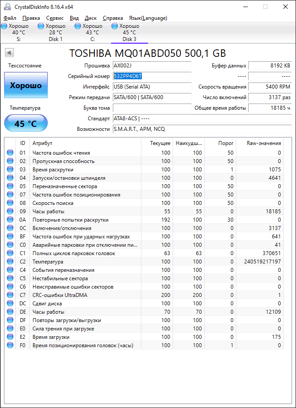Click the blue status icon for attribute 05

pyautogui.click(x=10, y=186)
